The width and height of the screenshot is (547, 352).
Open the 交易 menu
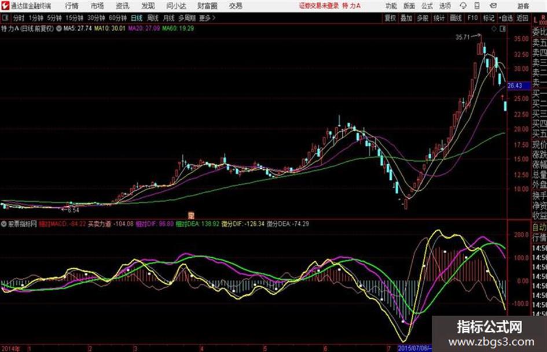[x=236, y=6]
